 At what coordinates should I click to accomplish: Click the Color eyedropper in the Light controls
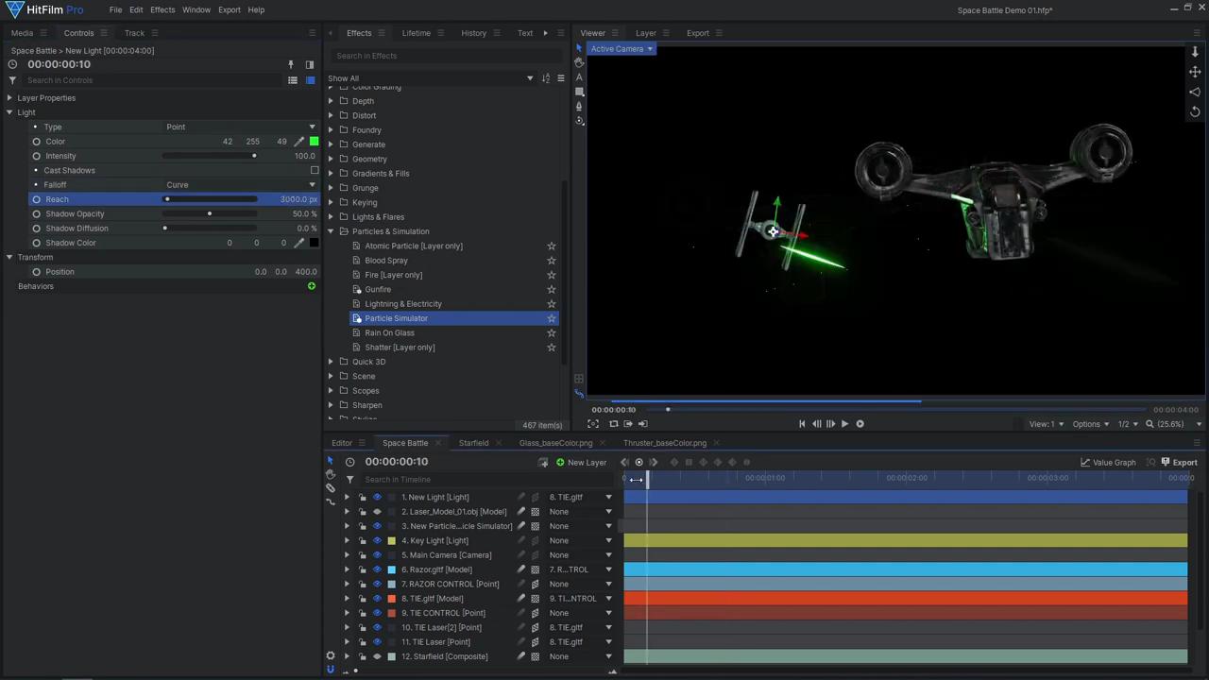coord(299,142)
